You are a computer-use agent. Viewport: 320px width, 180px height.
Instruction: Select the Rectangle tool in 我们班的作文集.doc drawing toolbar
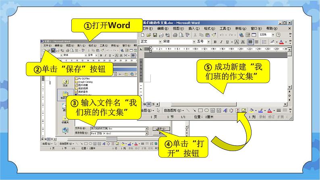(x=200, y=110)
